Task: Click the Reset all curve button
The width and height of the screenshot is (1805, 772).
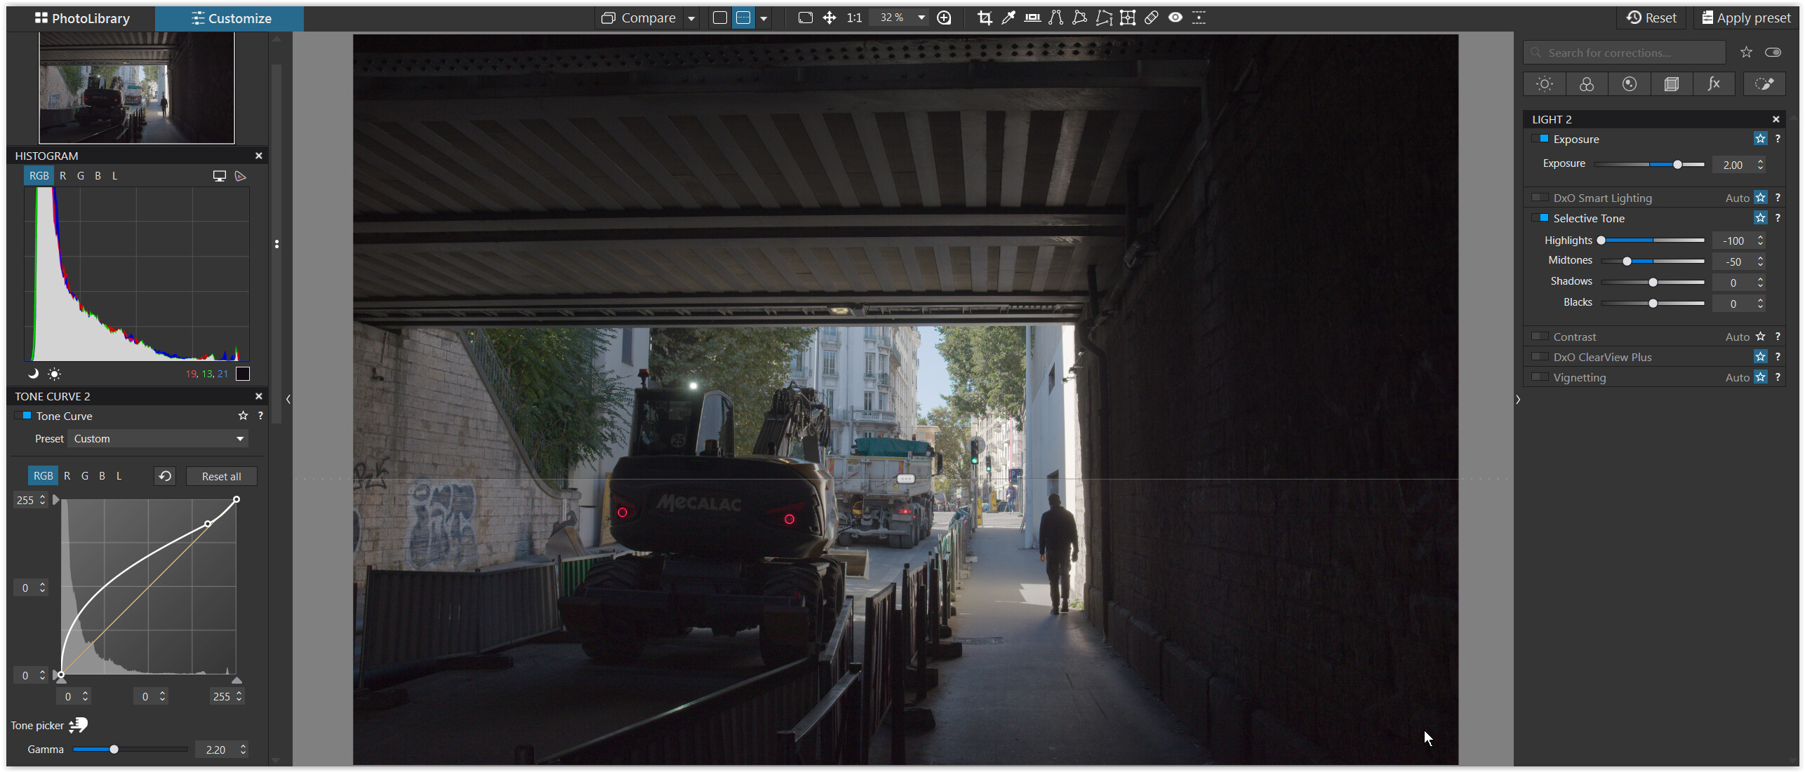Action: pos(221,476)
